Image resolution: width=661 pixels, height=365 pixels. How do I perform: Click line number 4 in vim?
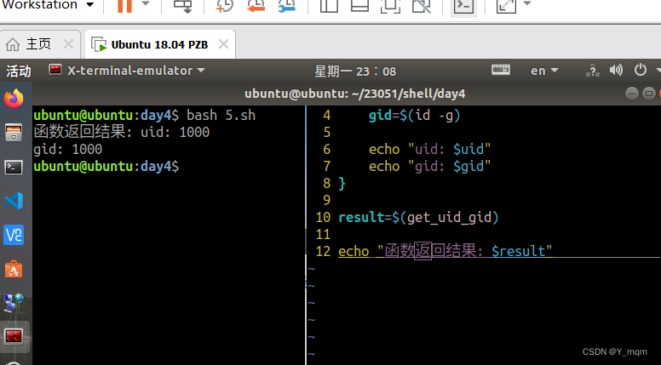327,116
